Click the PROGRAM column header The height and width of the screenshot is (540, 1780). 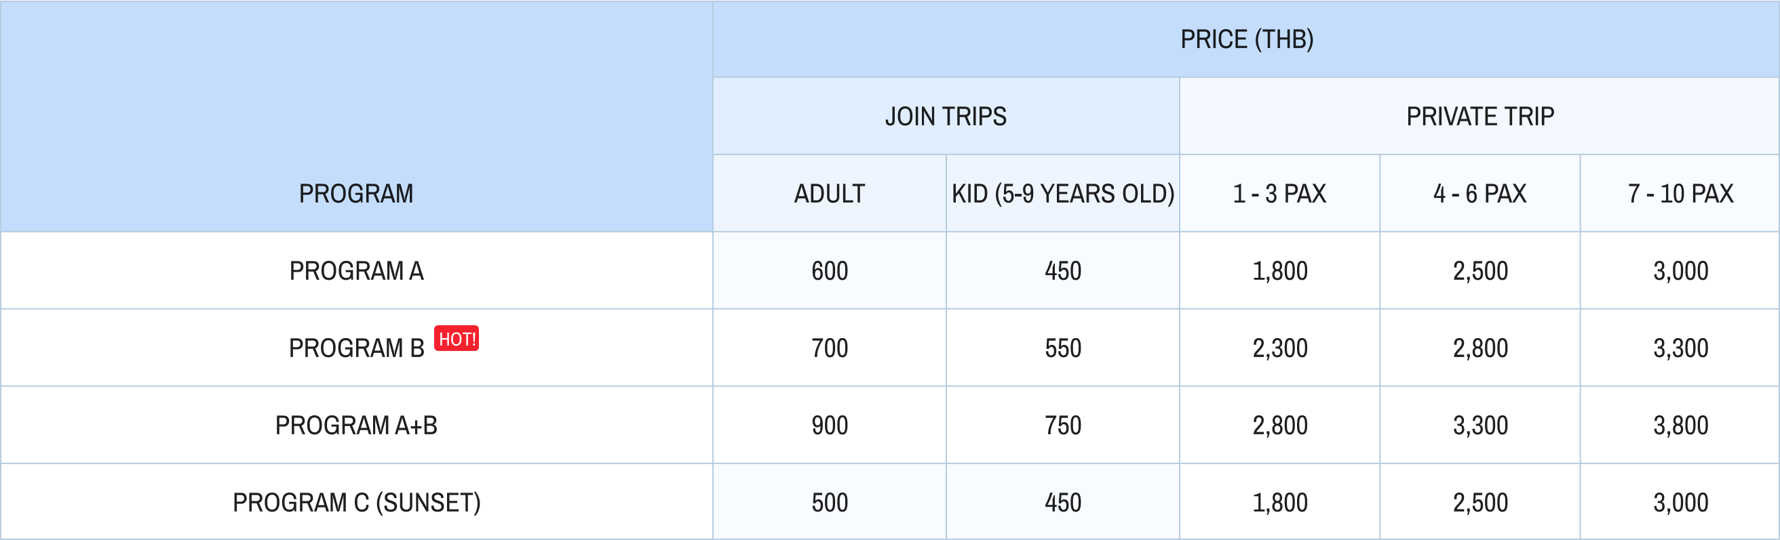(357, 193)
